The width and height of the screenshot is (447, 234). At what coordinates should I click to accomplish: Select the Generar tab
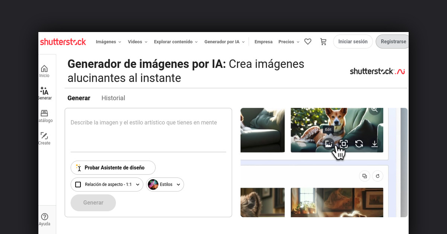(79, 98)
